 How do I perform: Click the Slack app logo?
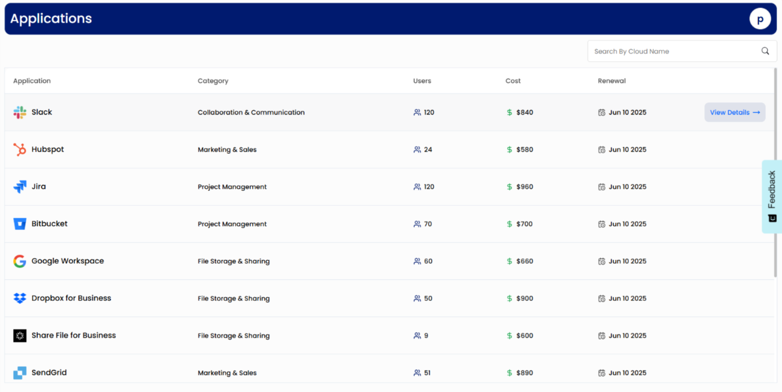click(x=20, y=113)
